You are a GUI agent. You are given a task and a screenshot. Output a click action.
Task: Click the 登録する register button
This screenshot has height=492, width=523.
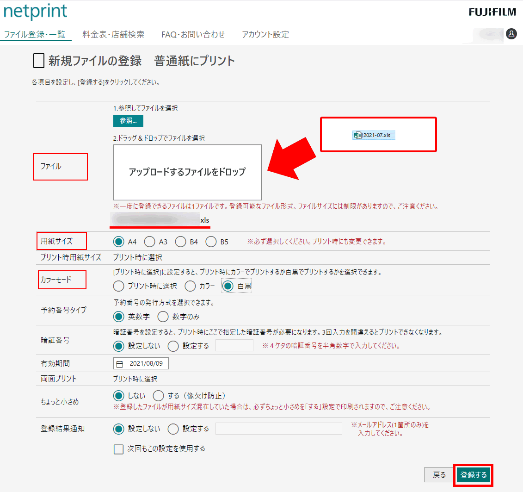coord(473,475)
